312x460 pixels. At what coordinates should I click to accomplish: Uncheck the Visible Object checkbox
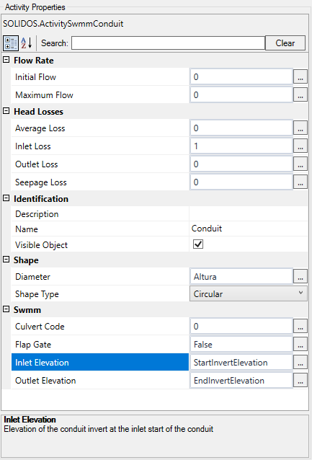click(x=198, y=244)
